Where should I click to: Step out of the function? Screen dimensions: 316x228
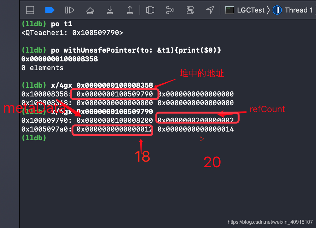click(130, 10)
